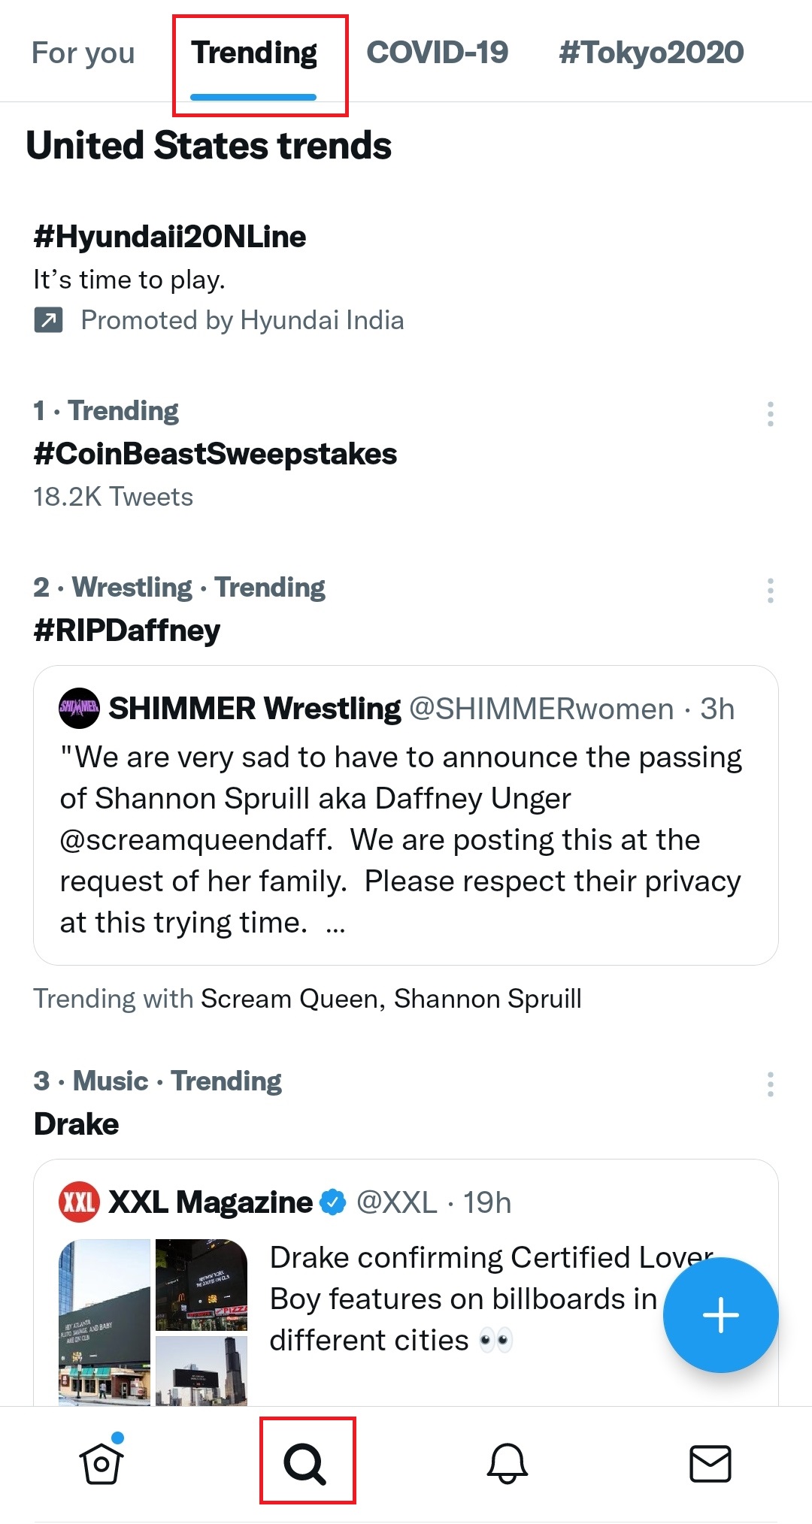The image size is (812, 1524).
Task: Open #Hyundaii20NLine promoted trend
Action: pyautogui.click(x=170, y=237)
